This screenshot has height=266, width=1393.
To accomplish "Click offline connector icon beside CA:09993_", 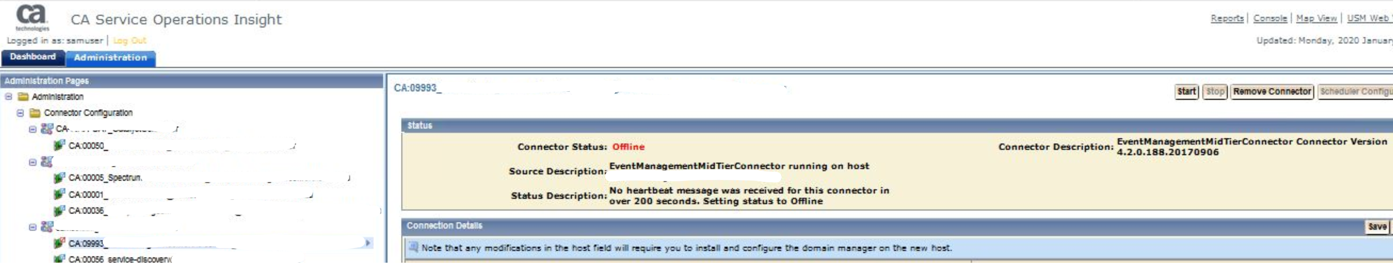I will tap(60, 244).
